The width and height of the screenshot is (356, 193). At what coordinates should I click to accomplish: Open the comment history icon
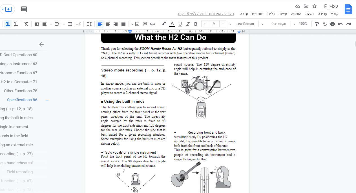click(24, 9)
